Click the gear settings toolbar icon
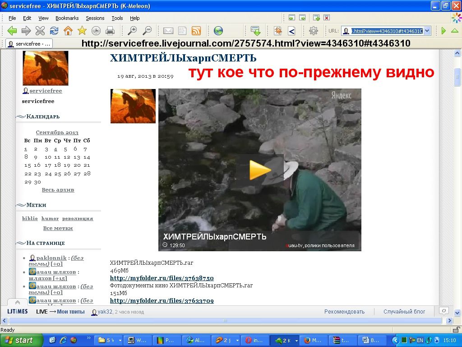 pyautogui.click(x=313, y=30)
